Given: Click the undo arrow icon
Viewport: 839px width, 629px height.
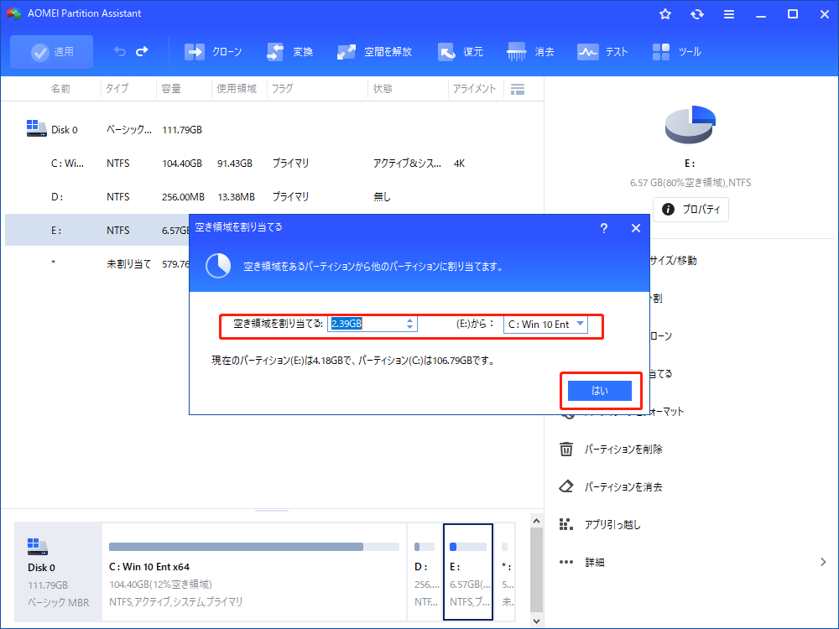Looking at the screenshot, I should coord(120,51).
